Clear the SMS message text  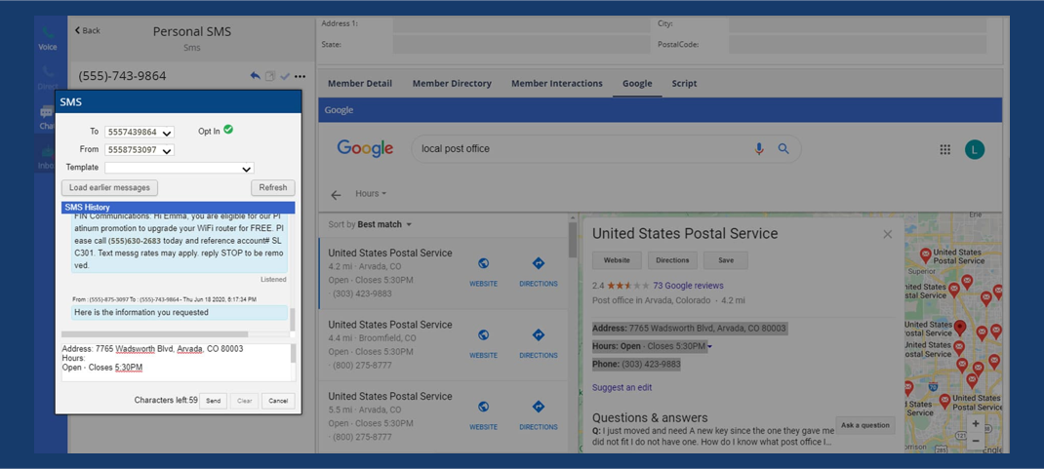(x=244, y=401)
